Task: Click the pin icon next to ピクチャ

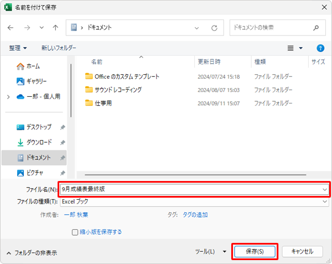Action: tap(63, 173)
